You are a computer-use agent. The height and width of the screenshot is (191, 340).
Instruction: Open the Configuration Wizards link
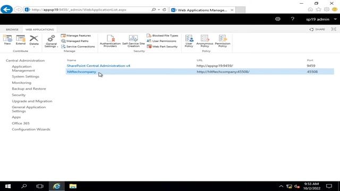click(x=31, y=129)
